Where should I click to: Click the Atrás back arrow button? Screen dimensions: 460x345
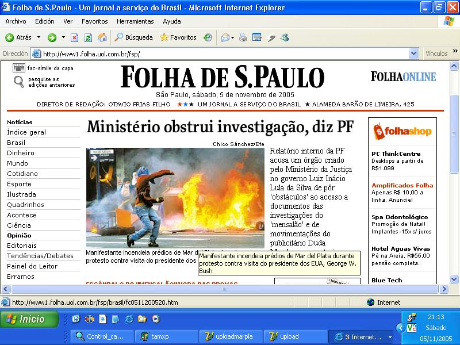point(18,37)
